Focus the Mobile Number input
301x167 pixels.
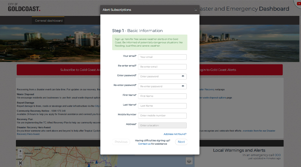(162, 116)
